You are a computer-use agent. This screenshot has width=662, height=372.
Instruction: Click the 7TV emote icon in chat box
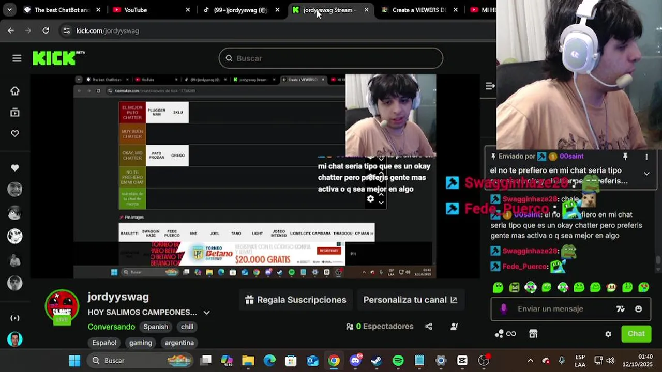pos(620,309)
